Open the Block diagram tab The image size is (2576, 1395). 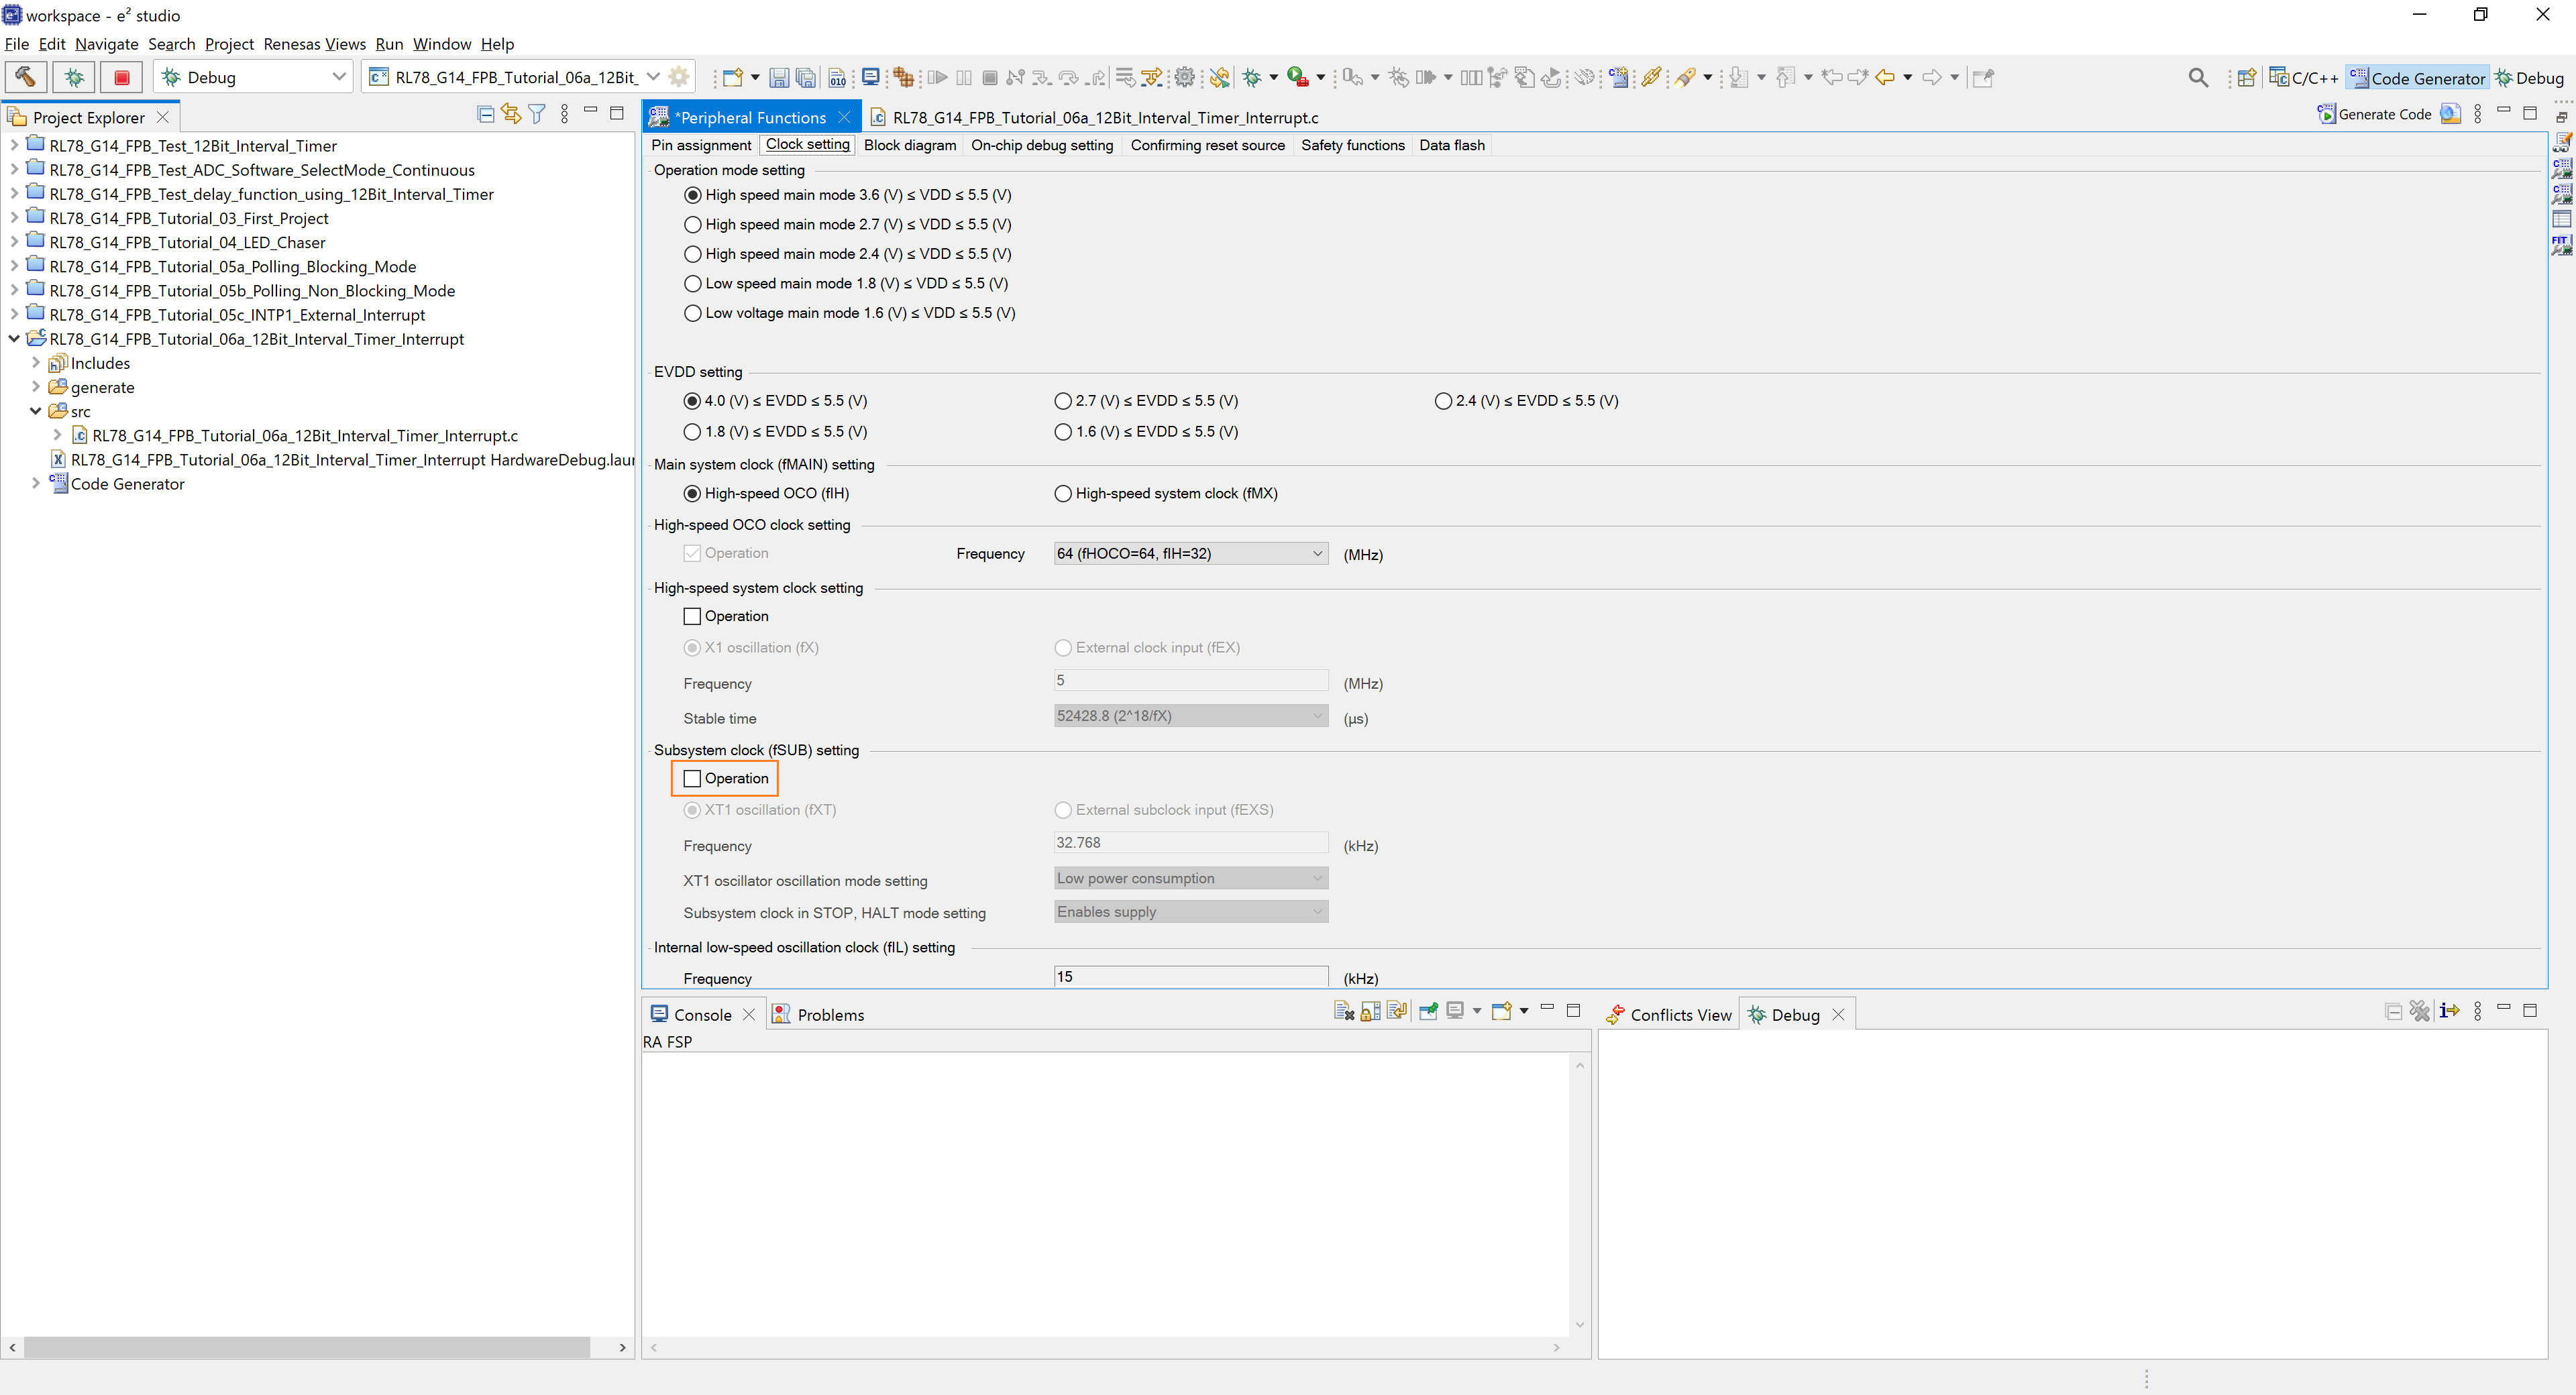(909, 145)
